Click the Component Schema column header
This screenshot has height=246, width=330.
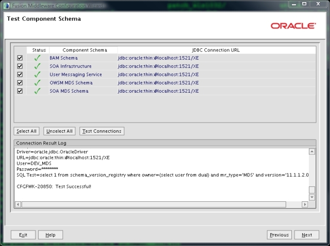coord(84,50)
